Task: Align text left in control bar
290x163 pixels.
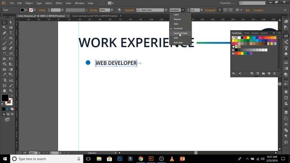Action: pyautogui.click(x=220, y=10)
